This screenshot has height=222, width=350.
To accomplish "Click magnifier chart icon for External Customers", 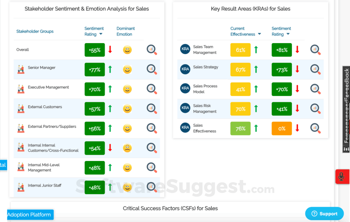I will [152, 108].
